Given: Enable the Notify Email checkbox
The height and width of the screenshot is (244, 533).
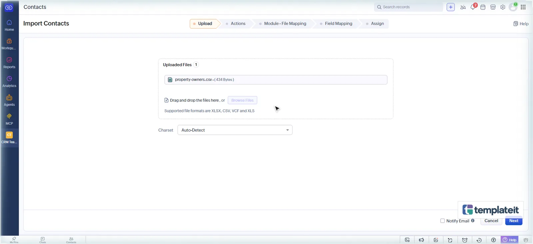Looking at the screenshot, I should click(442, 221).
